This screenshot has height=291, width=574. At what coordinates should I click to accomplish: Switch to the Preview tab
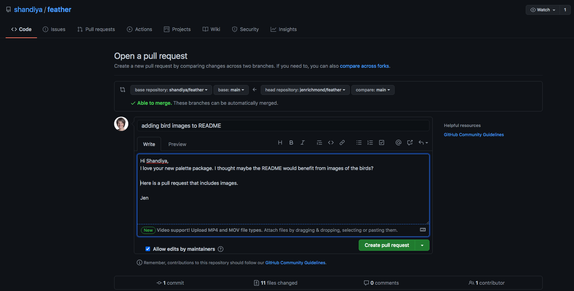pyautogui.click(x=177, y=144)
